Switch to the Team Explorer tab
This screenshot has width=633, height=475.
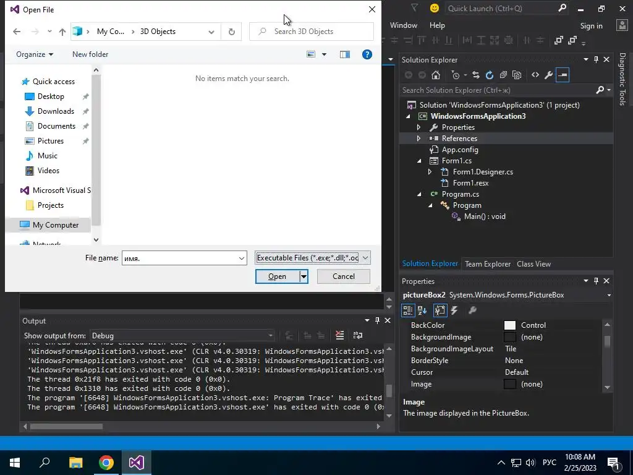(x=488, y=263)
